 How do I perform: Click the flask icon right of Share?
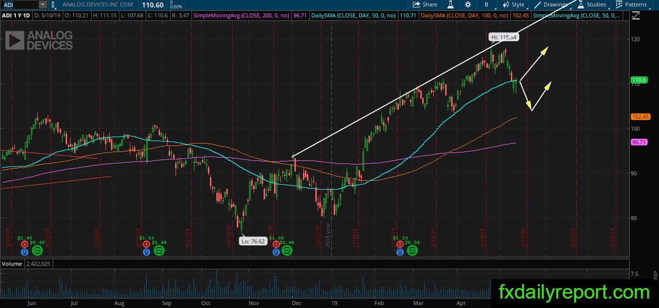click(450, 4)
